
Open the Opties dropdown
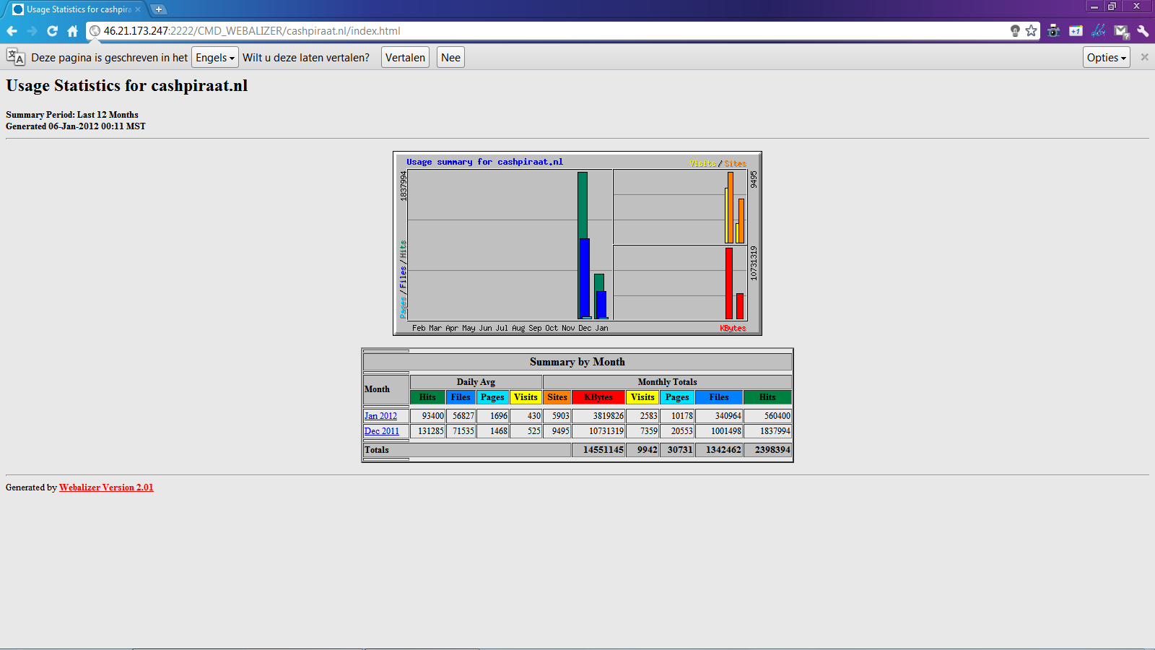(1107, 58)
